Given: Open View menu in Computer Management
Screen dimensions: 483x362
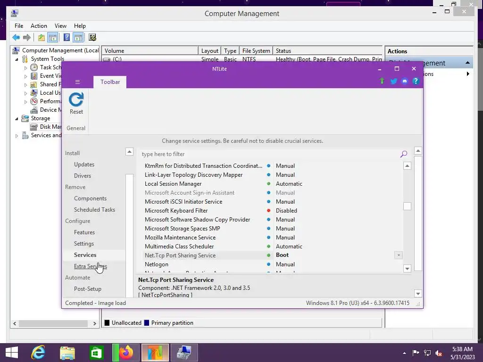Looking at the screenshot, I should click(60, 26).
